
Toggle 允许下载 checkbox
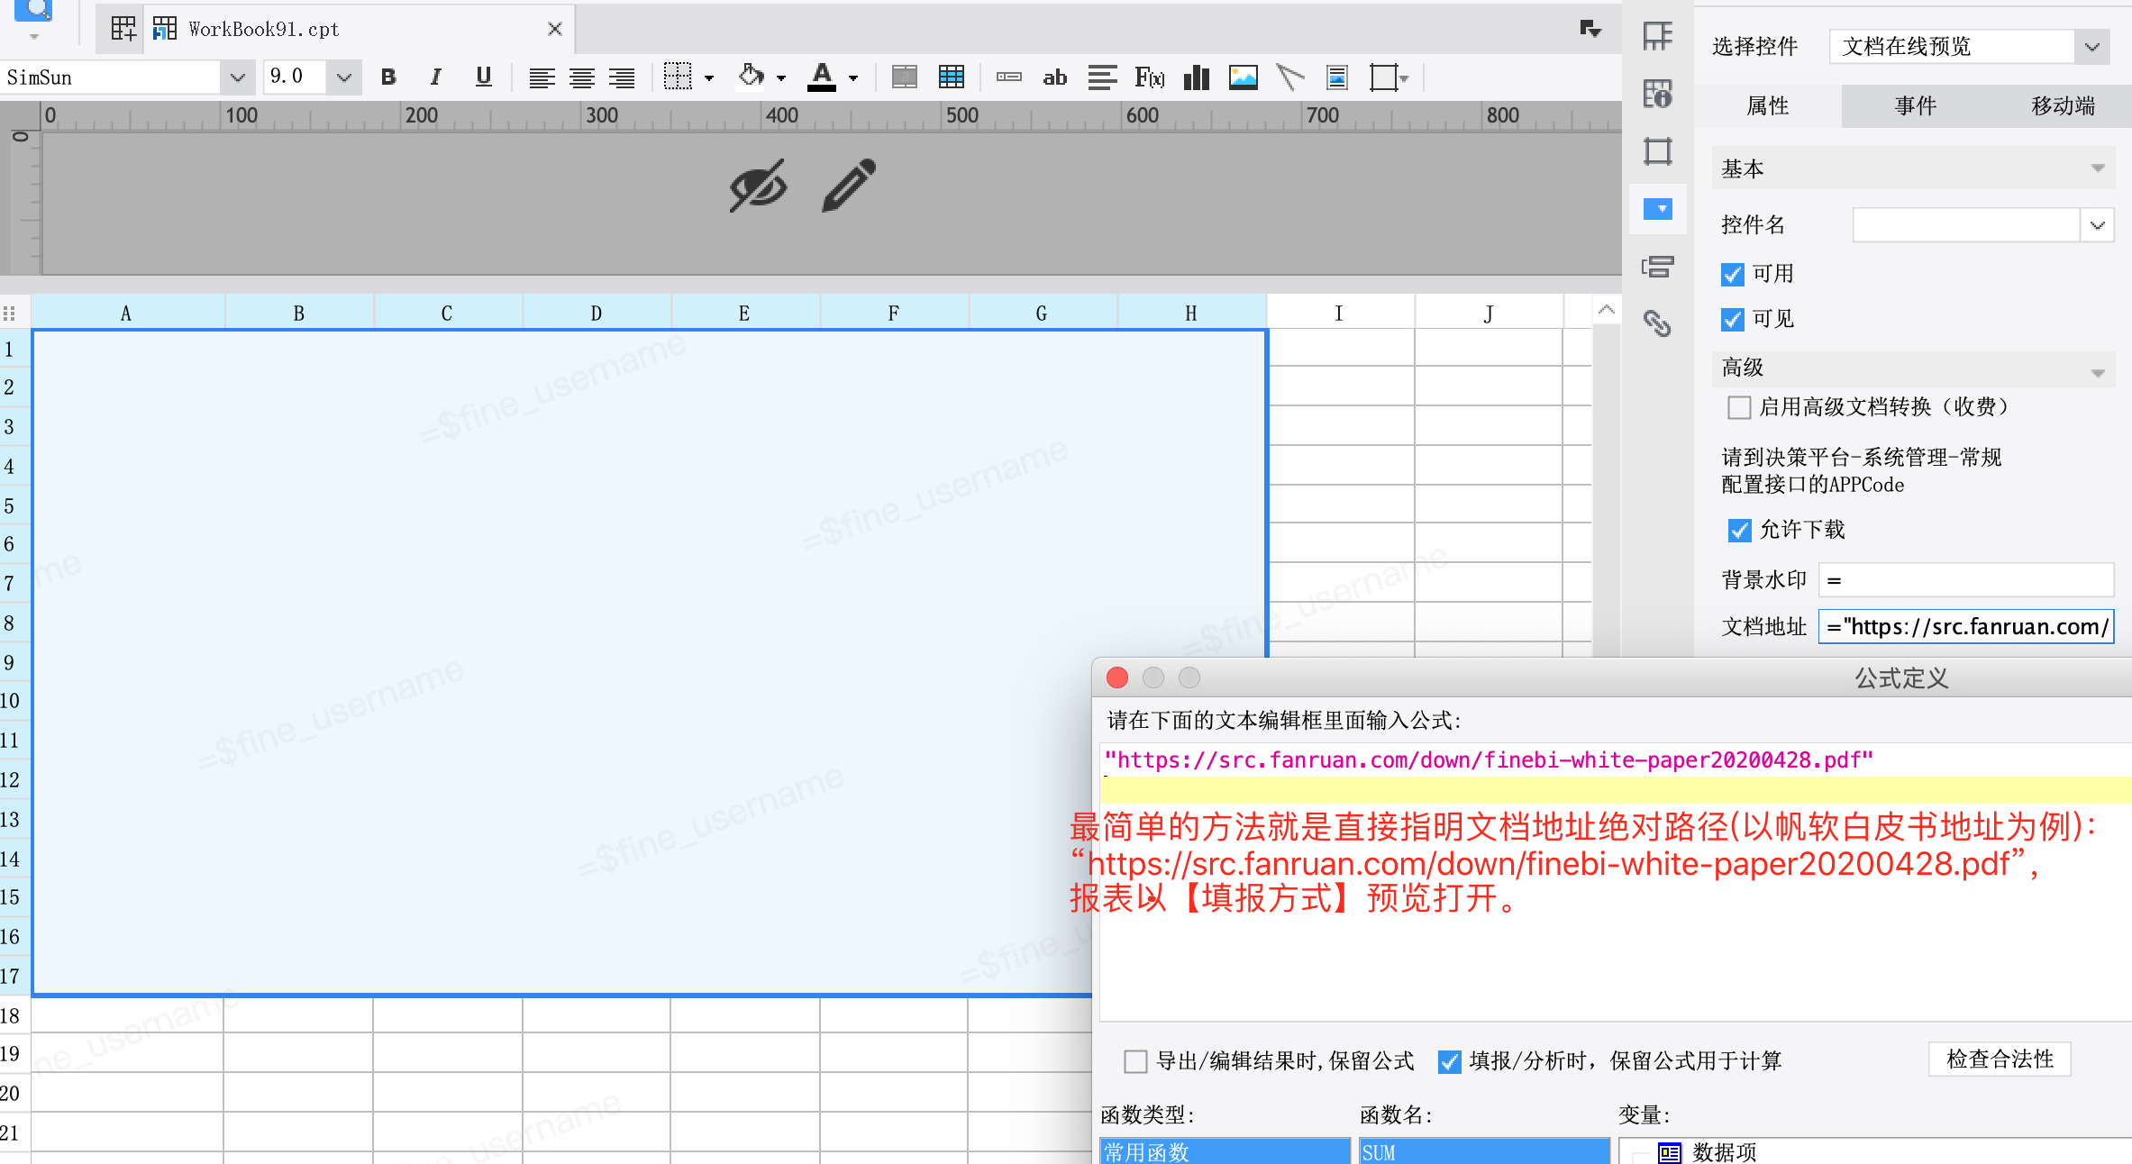(1739, 530)
